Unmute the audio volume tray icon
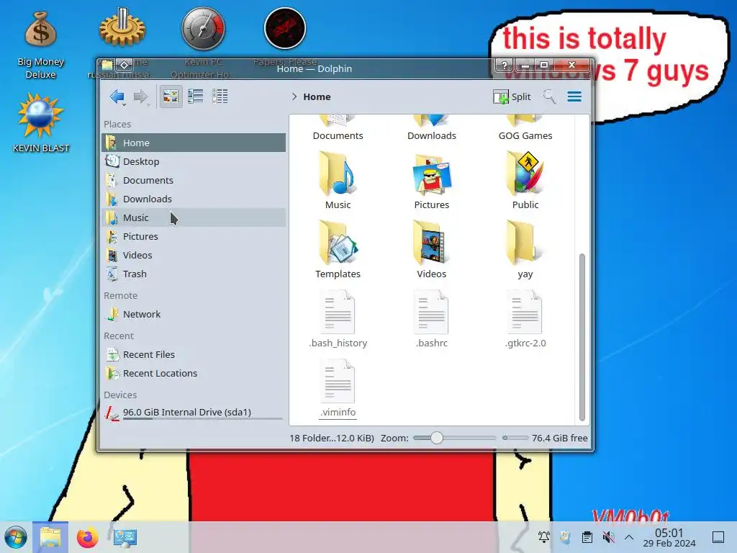This screenshot has height=553, width=737. (609, 536)
